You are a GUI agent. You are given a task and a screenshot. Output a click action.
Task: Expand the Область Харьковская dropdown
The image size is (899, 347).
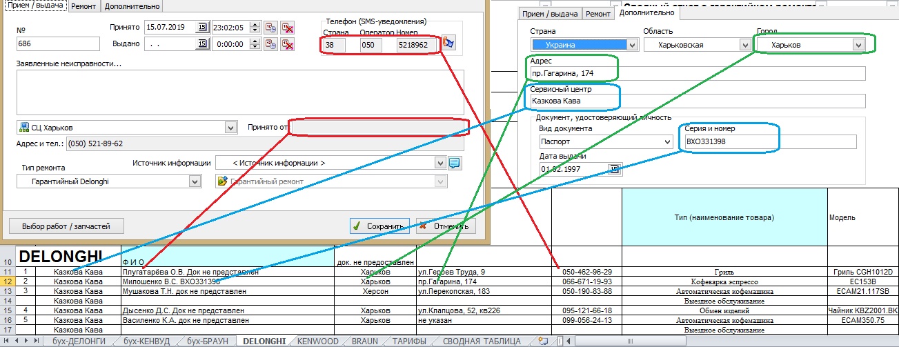[744, 45]
